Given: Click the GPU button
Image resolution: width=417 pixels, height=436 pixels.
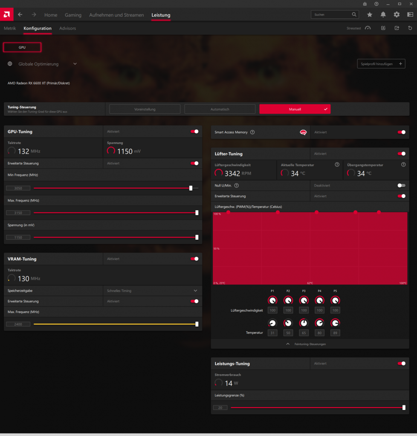Looking at the screenshot, I should coord(22,47).
